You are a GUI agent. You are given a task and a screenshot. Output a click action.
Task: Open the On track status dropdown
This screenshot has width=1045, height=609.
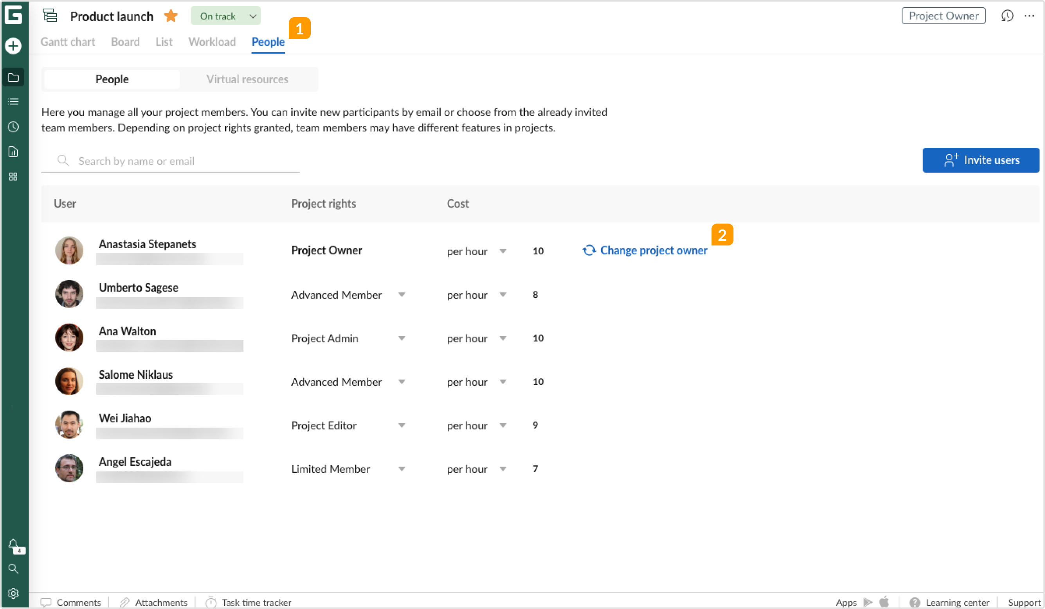click(225, 16)
